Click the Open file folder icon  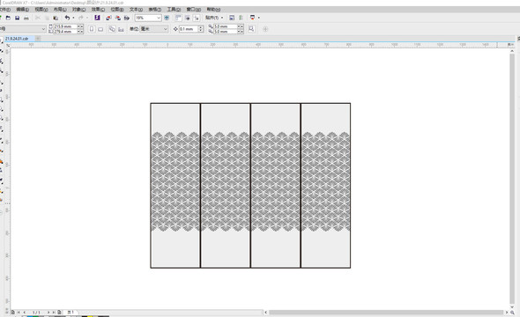click(8, 18)
